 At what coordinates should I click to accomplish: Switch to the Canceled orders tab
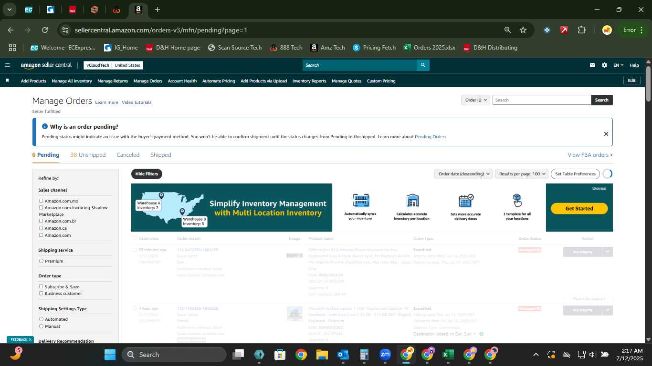128,155
